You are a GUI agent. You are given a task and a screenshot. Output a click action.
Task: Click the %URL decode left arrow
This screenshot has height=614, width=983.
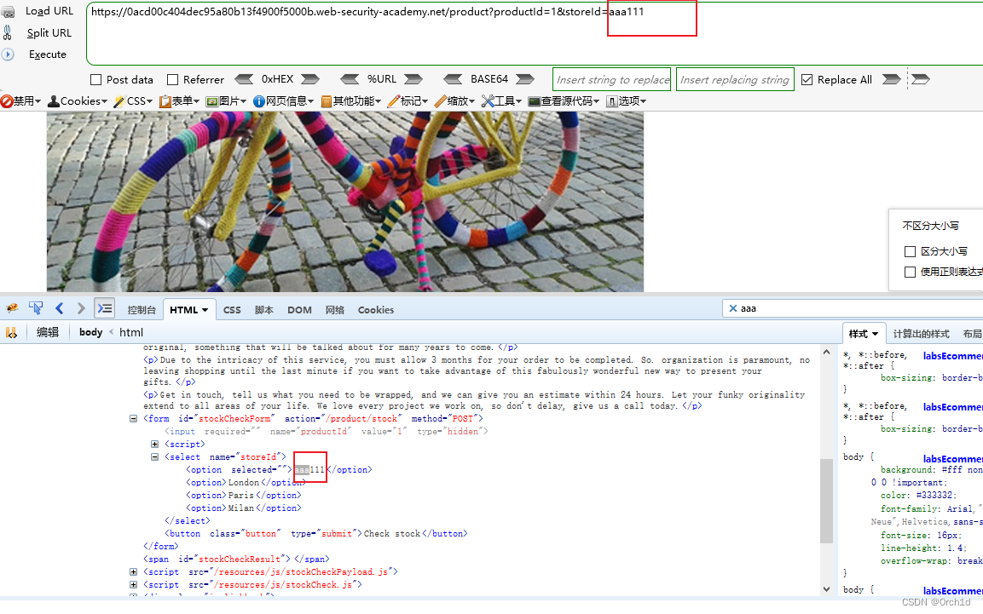tap(350, 79)
